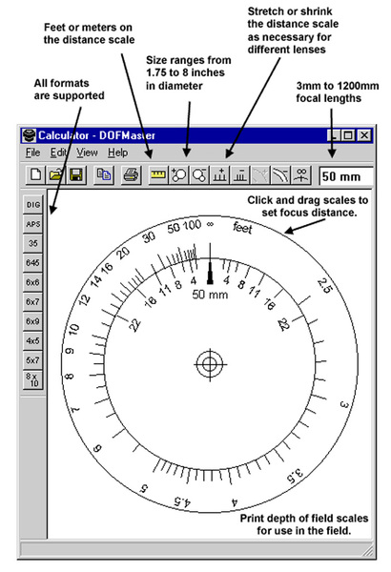Viewport: 391px width, 572px height.
Task: Select the 6x6 format button
Action: pos(33,282)
